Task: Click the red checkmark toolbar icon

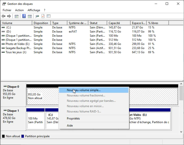Action: pyautogui.click(x=43, y=16)
